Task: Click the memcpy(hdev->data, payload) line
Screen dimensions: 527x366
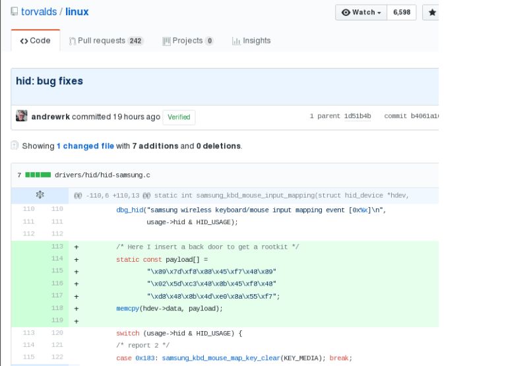Action: 170,309
